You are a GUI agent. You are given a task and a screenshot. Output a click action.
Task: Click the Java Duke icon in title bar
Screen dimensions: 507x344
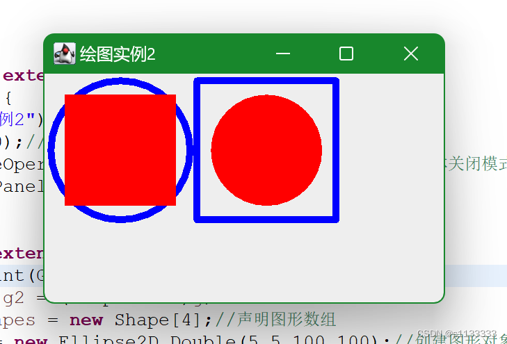pos(65,54)
